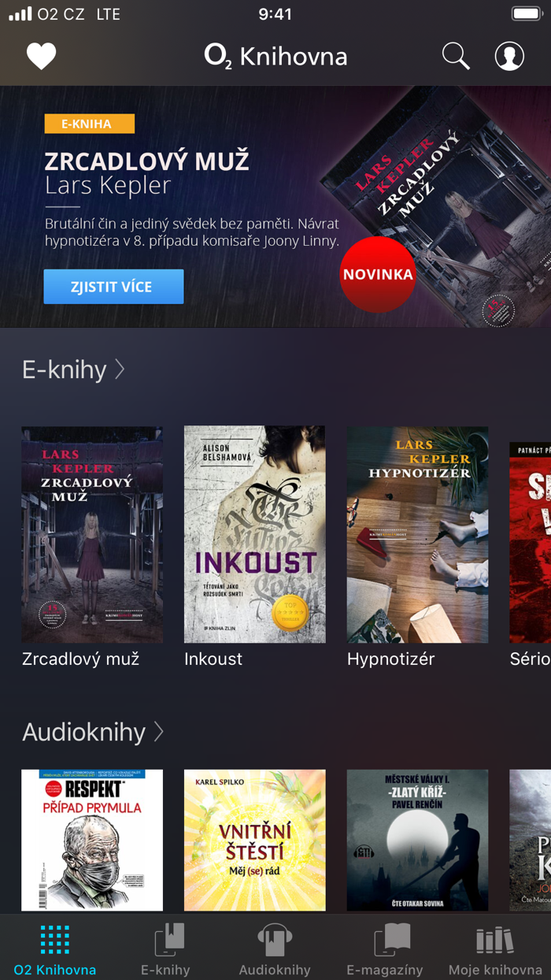Click the ZJISTIT VÍCE button
This screenshot has width=551, height=980.
coord(113,287)
